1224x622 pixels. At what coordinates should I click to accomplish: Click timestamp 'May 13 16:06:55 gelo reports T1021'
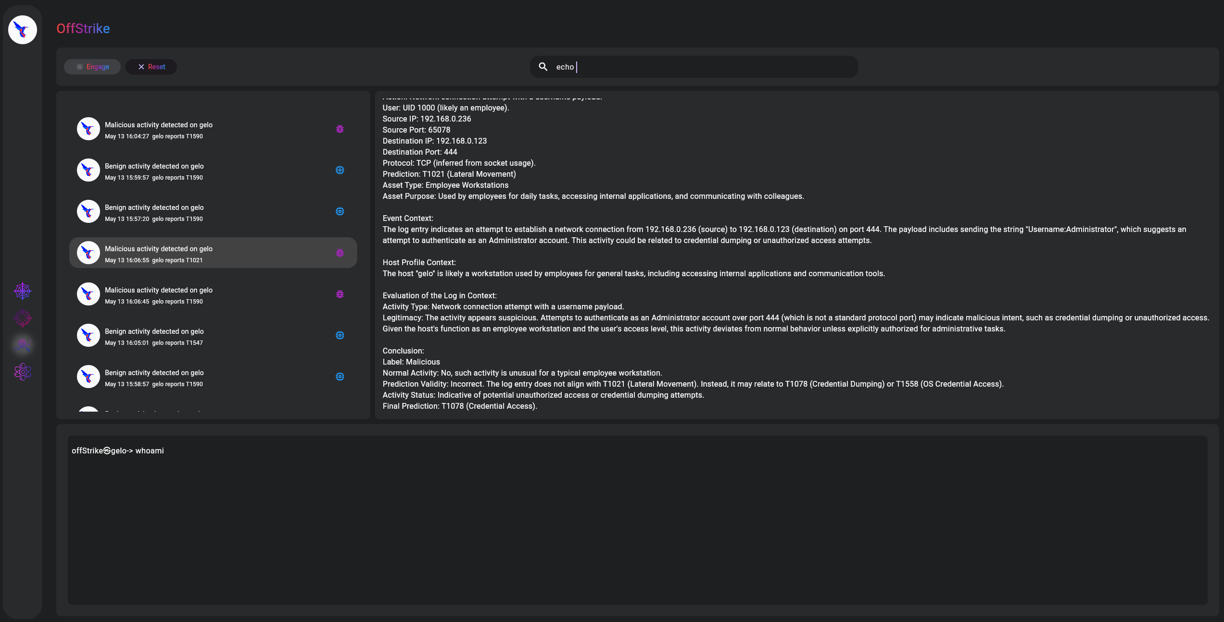coord(154,260)
